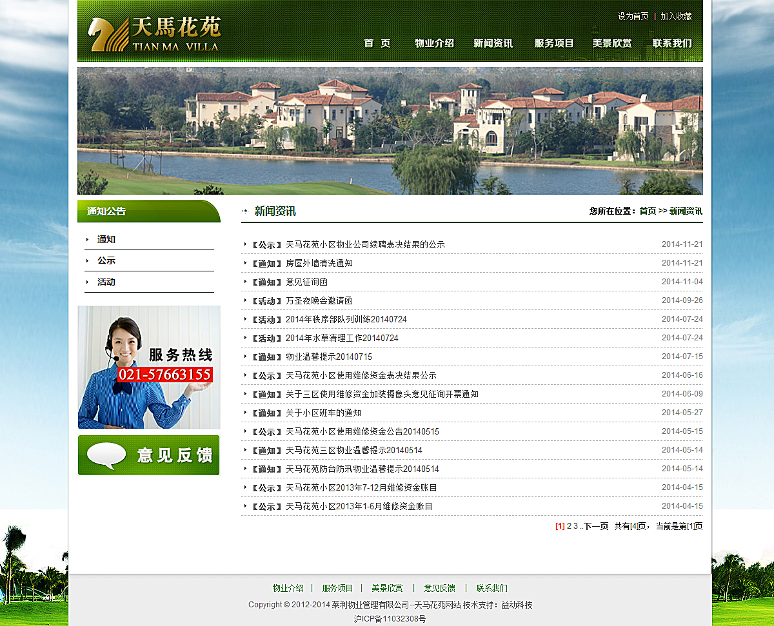Click the lakeside villa banner image

(390, 131)
